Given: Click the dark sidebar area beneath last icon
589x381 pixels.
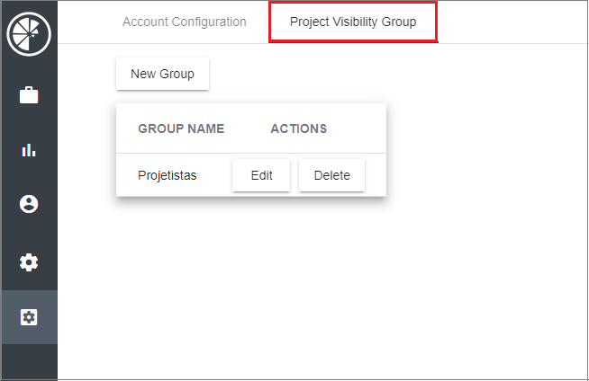Looking at the screenshot, I should 30,361.
